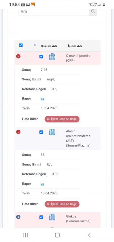This screenshot has height=242, width=114.
Task: Uncheck the Alanin aminotransferaz row checkbox
Action: coord(41,132)
